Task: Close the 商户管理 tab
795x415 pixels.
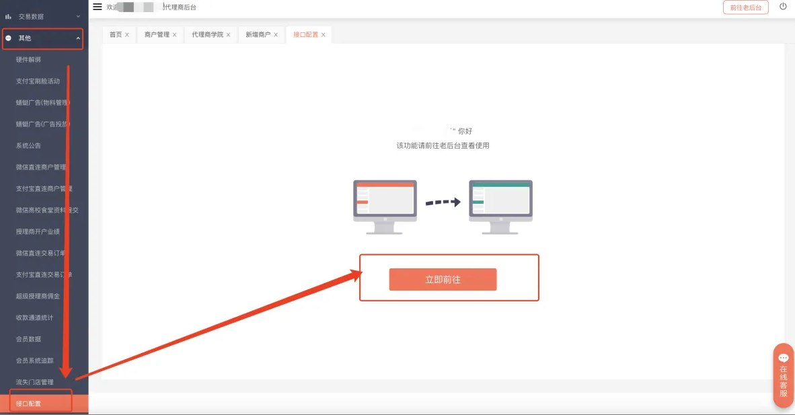Action: (x=175, y=35)
